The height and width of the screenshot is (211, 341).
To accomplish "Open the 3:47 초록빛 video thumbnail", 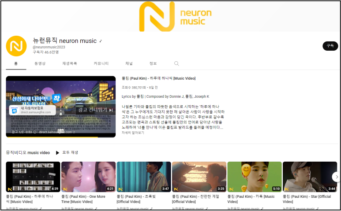I will (144, 177).
